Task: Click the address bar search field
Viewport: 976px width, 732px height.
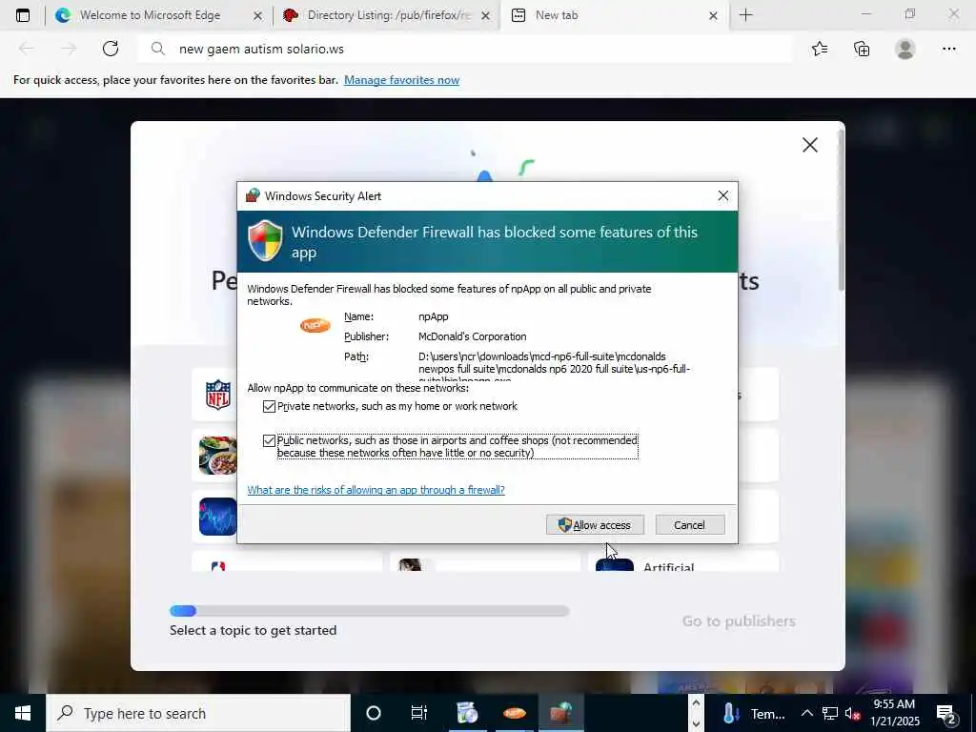Action: pos(464,49)
